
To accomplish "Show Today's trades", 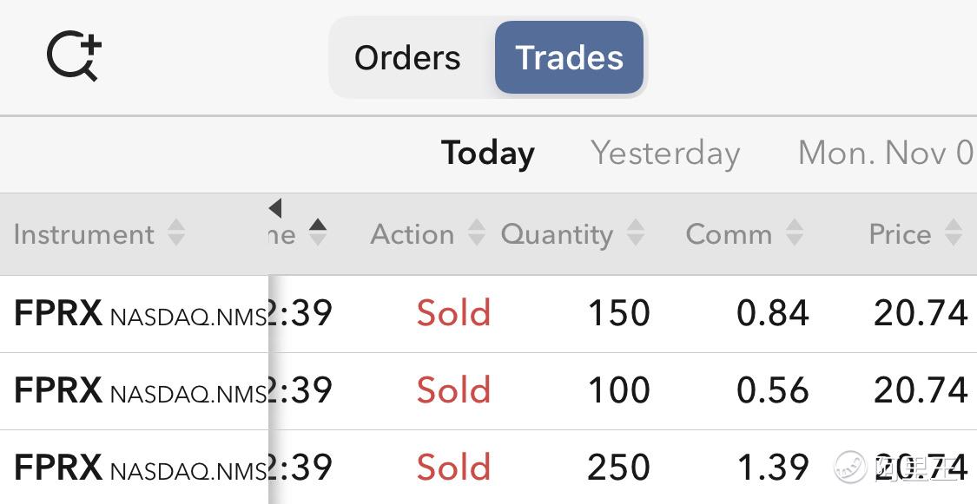I will coord(488,153).
